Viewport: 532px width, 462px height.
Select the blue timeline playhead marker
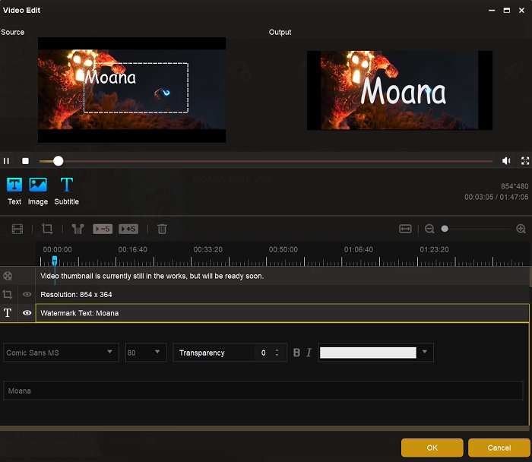[55, 261]
